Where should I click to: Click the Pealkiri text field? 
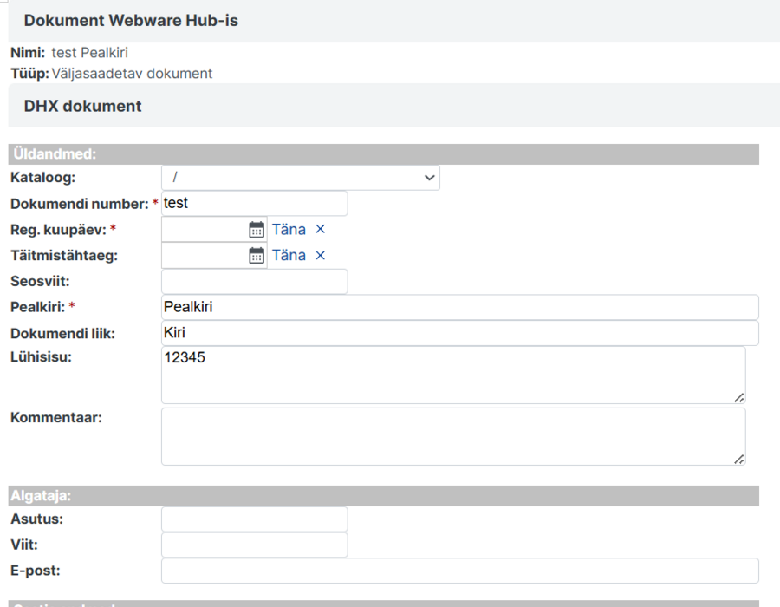[x=460, y=307]
